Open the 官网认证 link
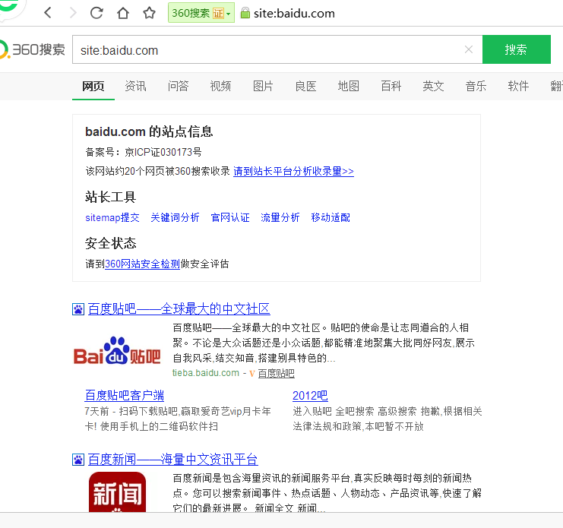The height and width of the screenshot is (528, 563). (230, 217)
